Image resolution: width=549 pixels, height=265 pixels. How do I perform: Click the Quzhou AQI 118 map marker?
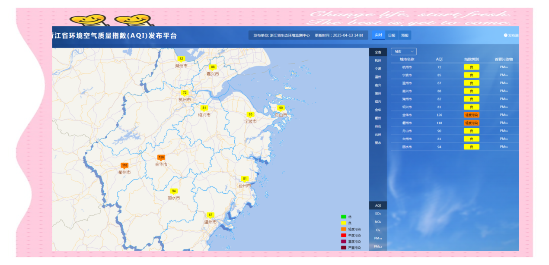[x=124, y=165]
